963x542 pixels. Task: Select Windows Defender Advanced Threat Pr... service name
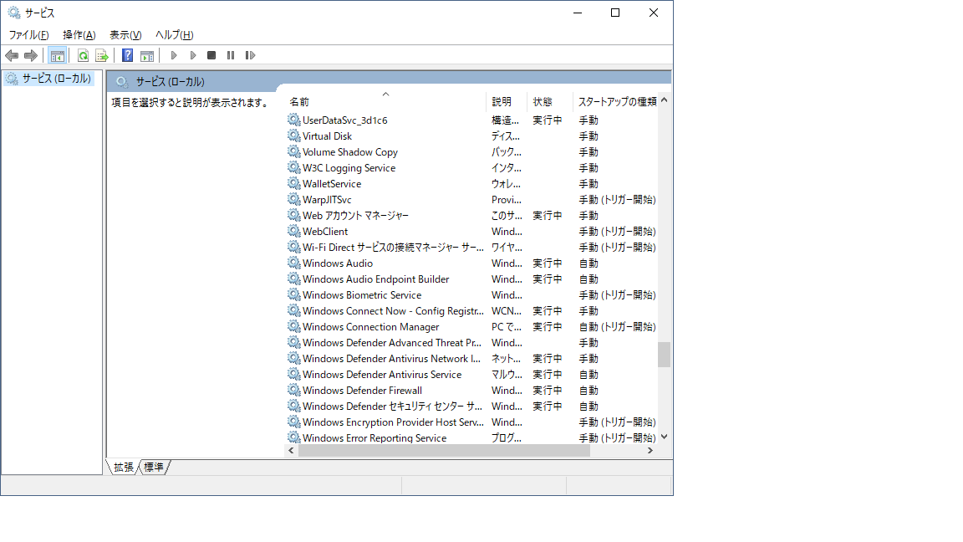(392, 343)
